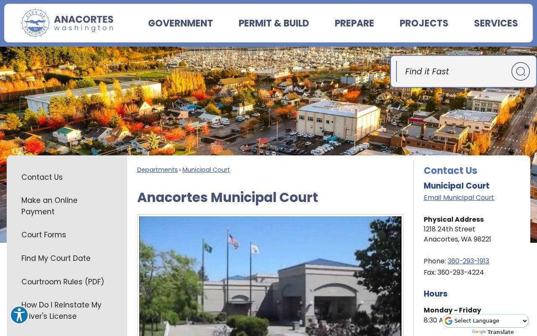Click the search magnifier icon

(520, 71)
